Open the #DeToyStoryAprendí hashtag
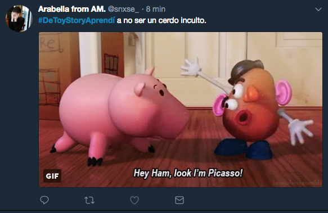 pyautogui.click(x=77, y=20)
